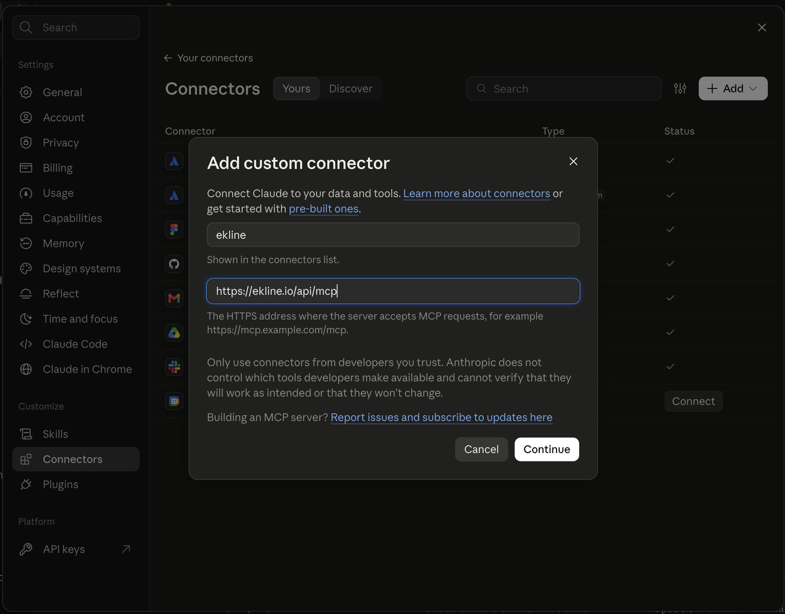785x614 pixels.
Task: Follow Learn more about connectors link
Action: (476, 193)
